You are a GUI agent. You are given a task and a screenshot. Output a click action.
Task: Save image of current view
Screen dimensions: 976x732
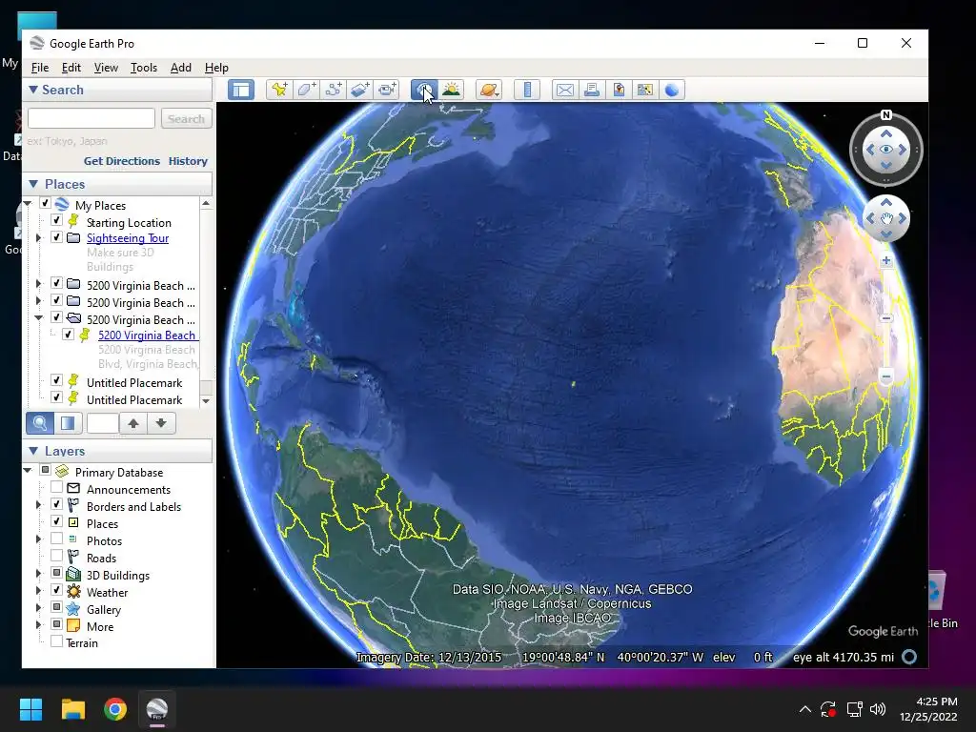[x=618, y=90]
